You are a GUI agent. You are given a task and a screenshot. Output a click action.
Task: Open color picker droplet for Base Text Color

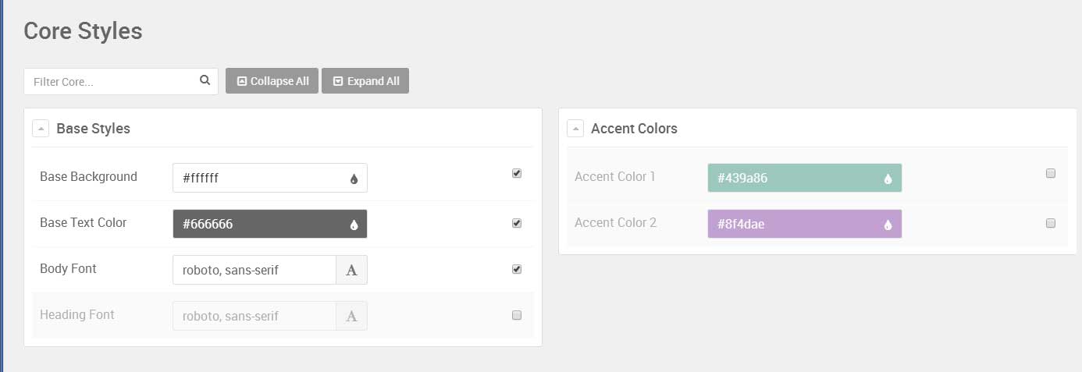354,225
